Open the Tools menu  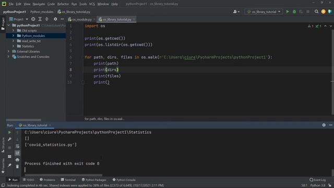pyautogui.click(x=83, y=4)
